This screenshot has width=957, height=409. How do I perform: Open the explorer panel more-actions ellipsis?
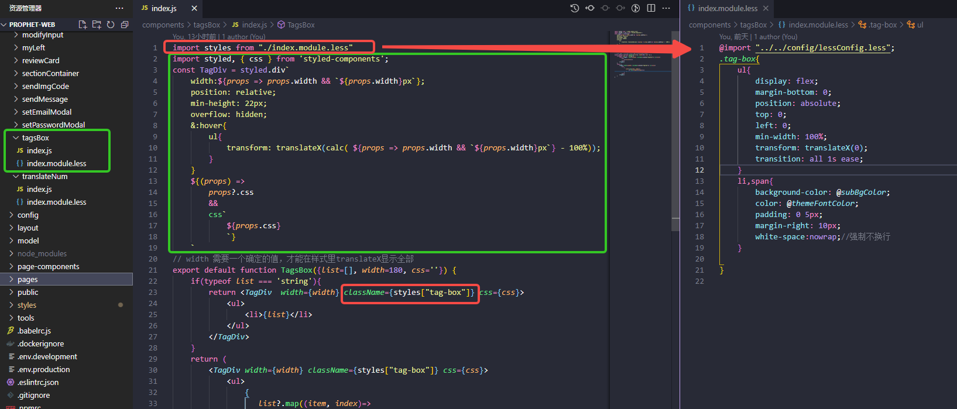(x=119, y=8)
